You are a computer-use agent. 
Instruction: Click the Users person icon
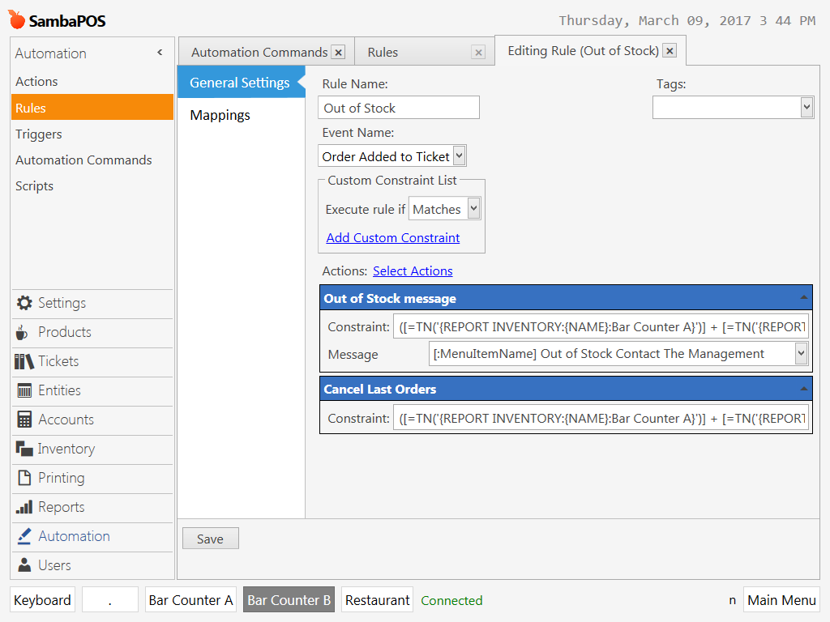pyautogui.click(x=24, y=565)
